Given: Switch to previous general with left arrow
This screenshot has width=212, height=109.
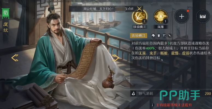Looking at the screenshot, I should [x=15, y=58].
